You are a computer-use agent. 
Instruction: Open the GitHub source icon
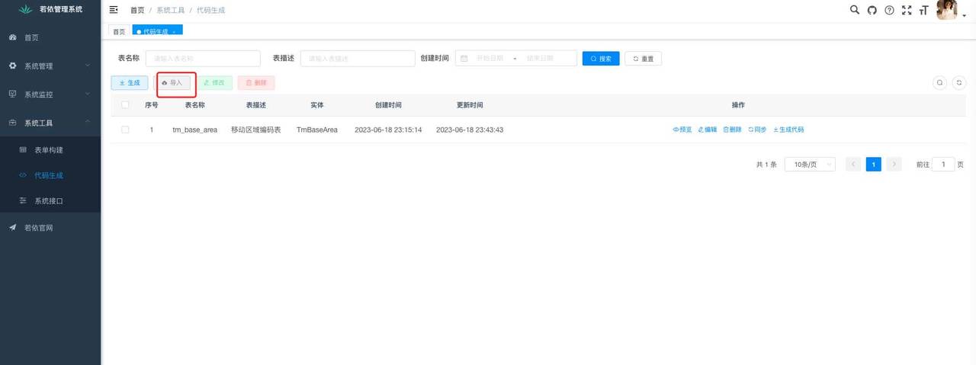point(872,10)
